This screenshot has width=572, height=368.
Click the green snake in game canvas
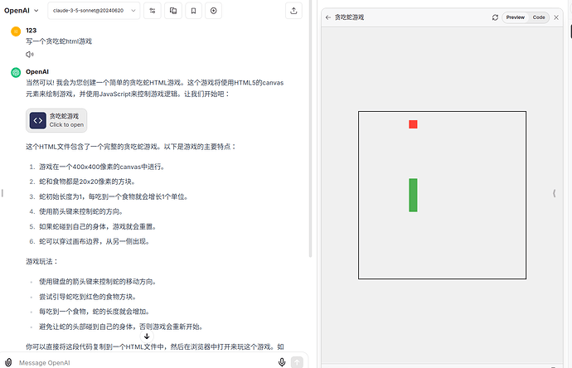(413, 195)
